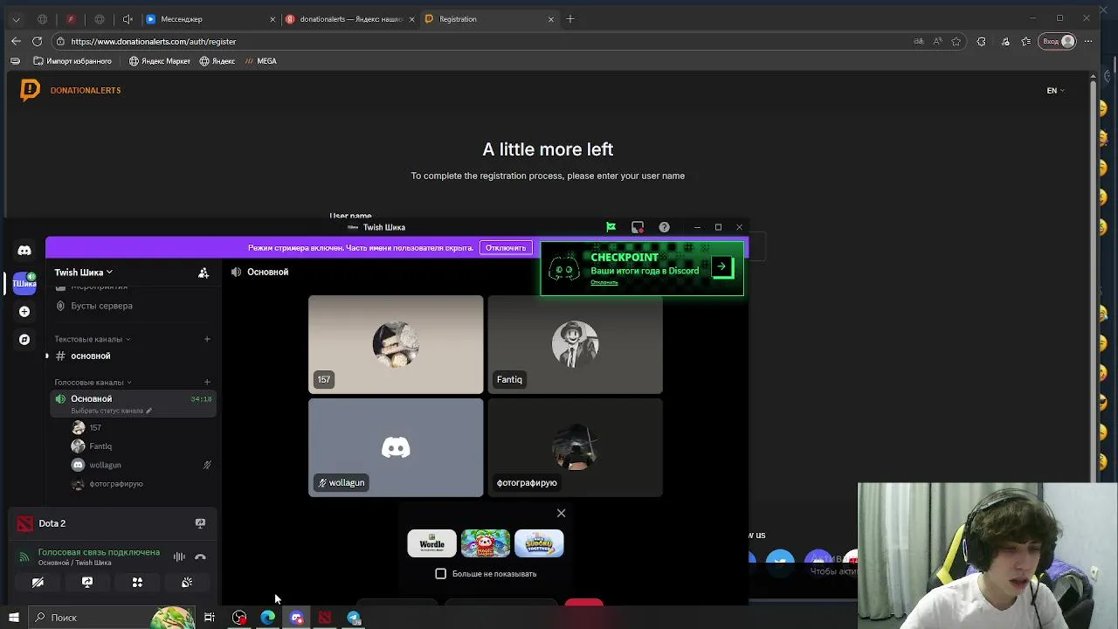Open Discord server discovery compass icon
This screenshot has width=1118, height=629.
pyautogui.click(x=24, y=340)
